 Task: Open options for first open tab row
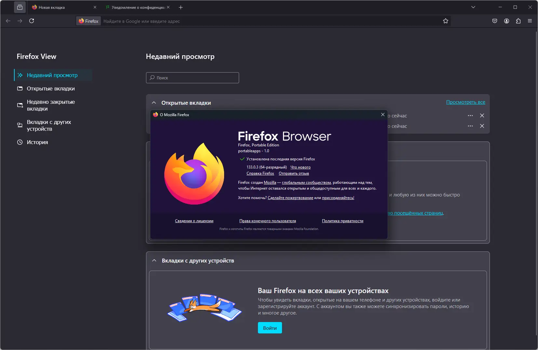[470, 116]
